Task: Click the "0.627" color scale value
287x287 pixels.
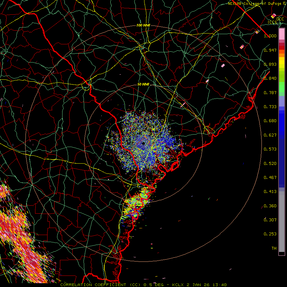Action: tap(270, 135)
